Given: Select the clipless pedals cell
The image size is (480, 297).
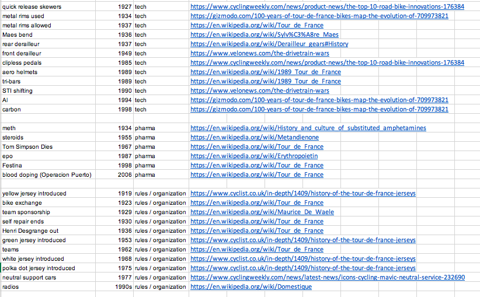Looking at the screenshot, I should [x=48, y=62].
